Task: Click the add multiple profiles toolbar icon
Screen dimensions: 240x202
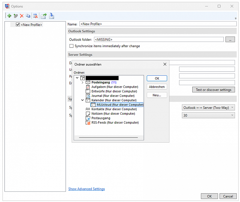Action: pyautogui.click(x=16, y=16)
